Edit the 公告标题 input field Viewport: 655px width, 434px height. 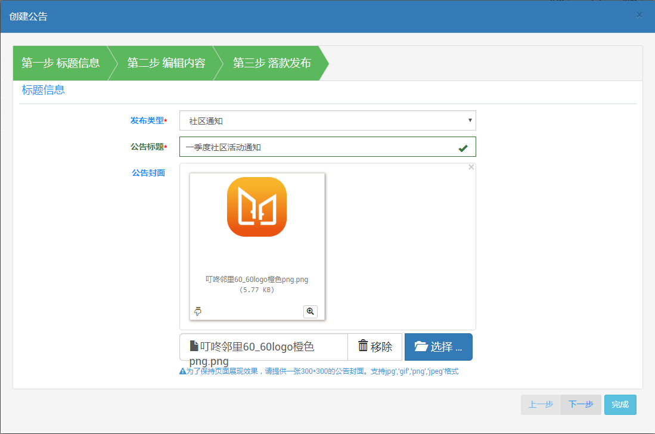click(x=328, y=147)
